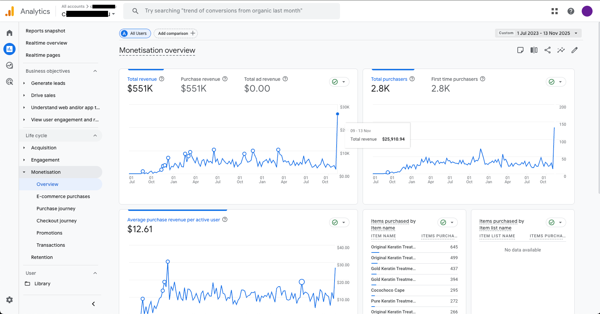The image size is (600, 314).
Task: Click the Edit comparisons columns icon
Action: click(x=534, y=50)
